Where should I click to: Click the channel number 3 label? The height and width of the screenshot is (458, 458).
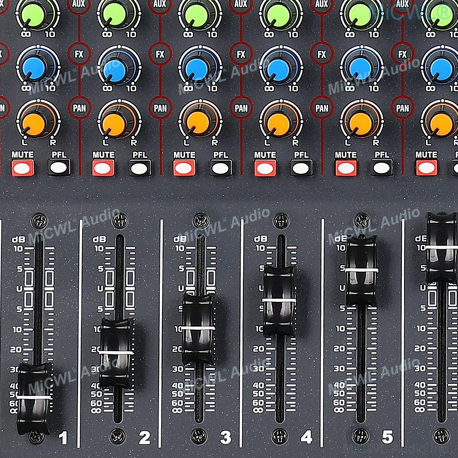pos(225,437)
